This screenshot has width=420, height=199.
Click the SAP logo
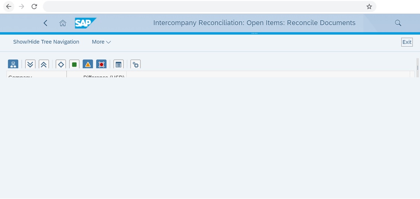(x=85, y=23)
